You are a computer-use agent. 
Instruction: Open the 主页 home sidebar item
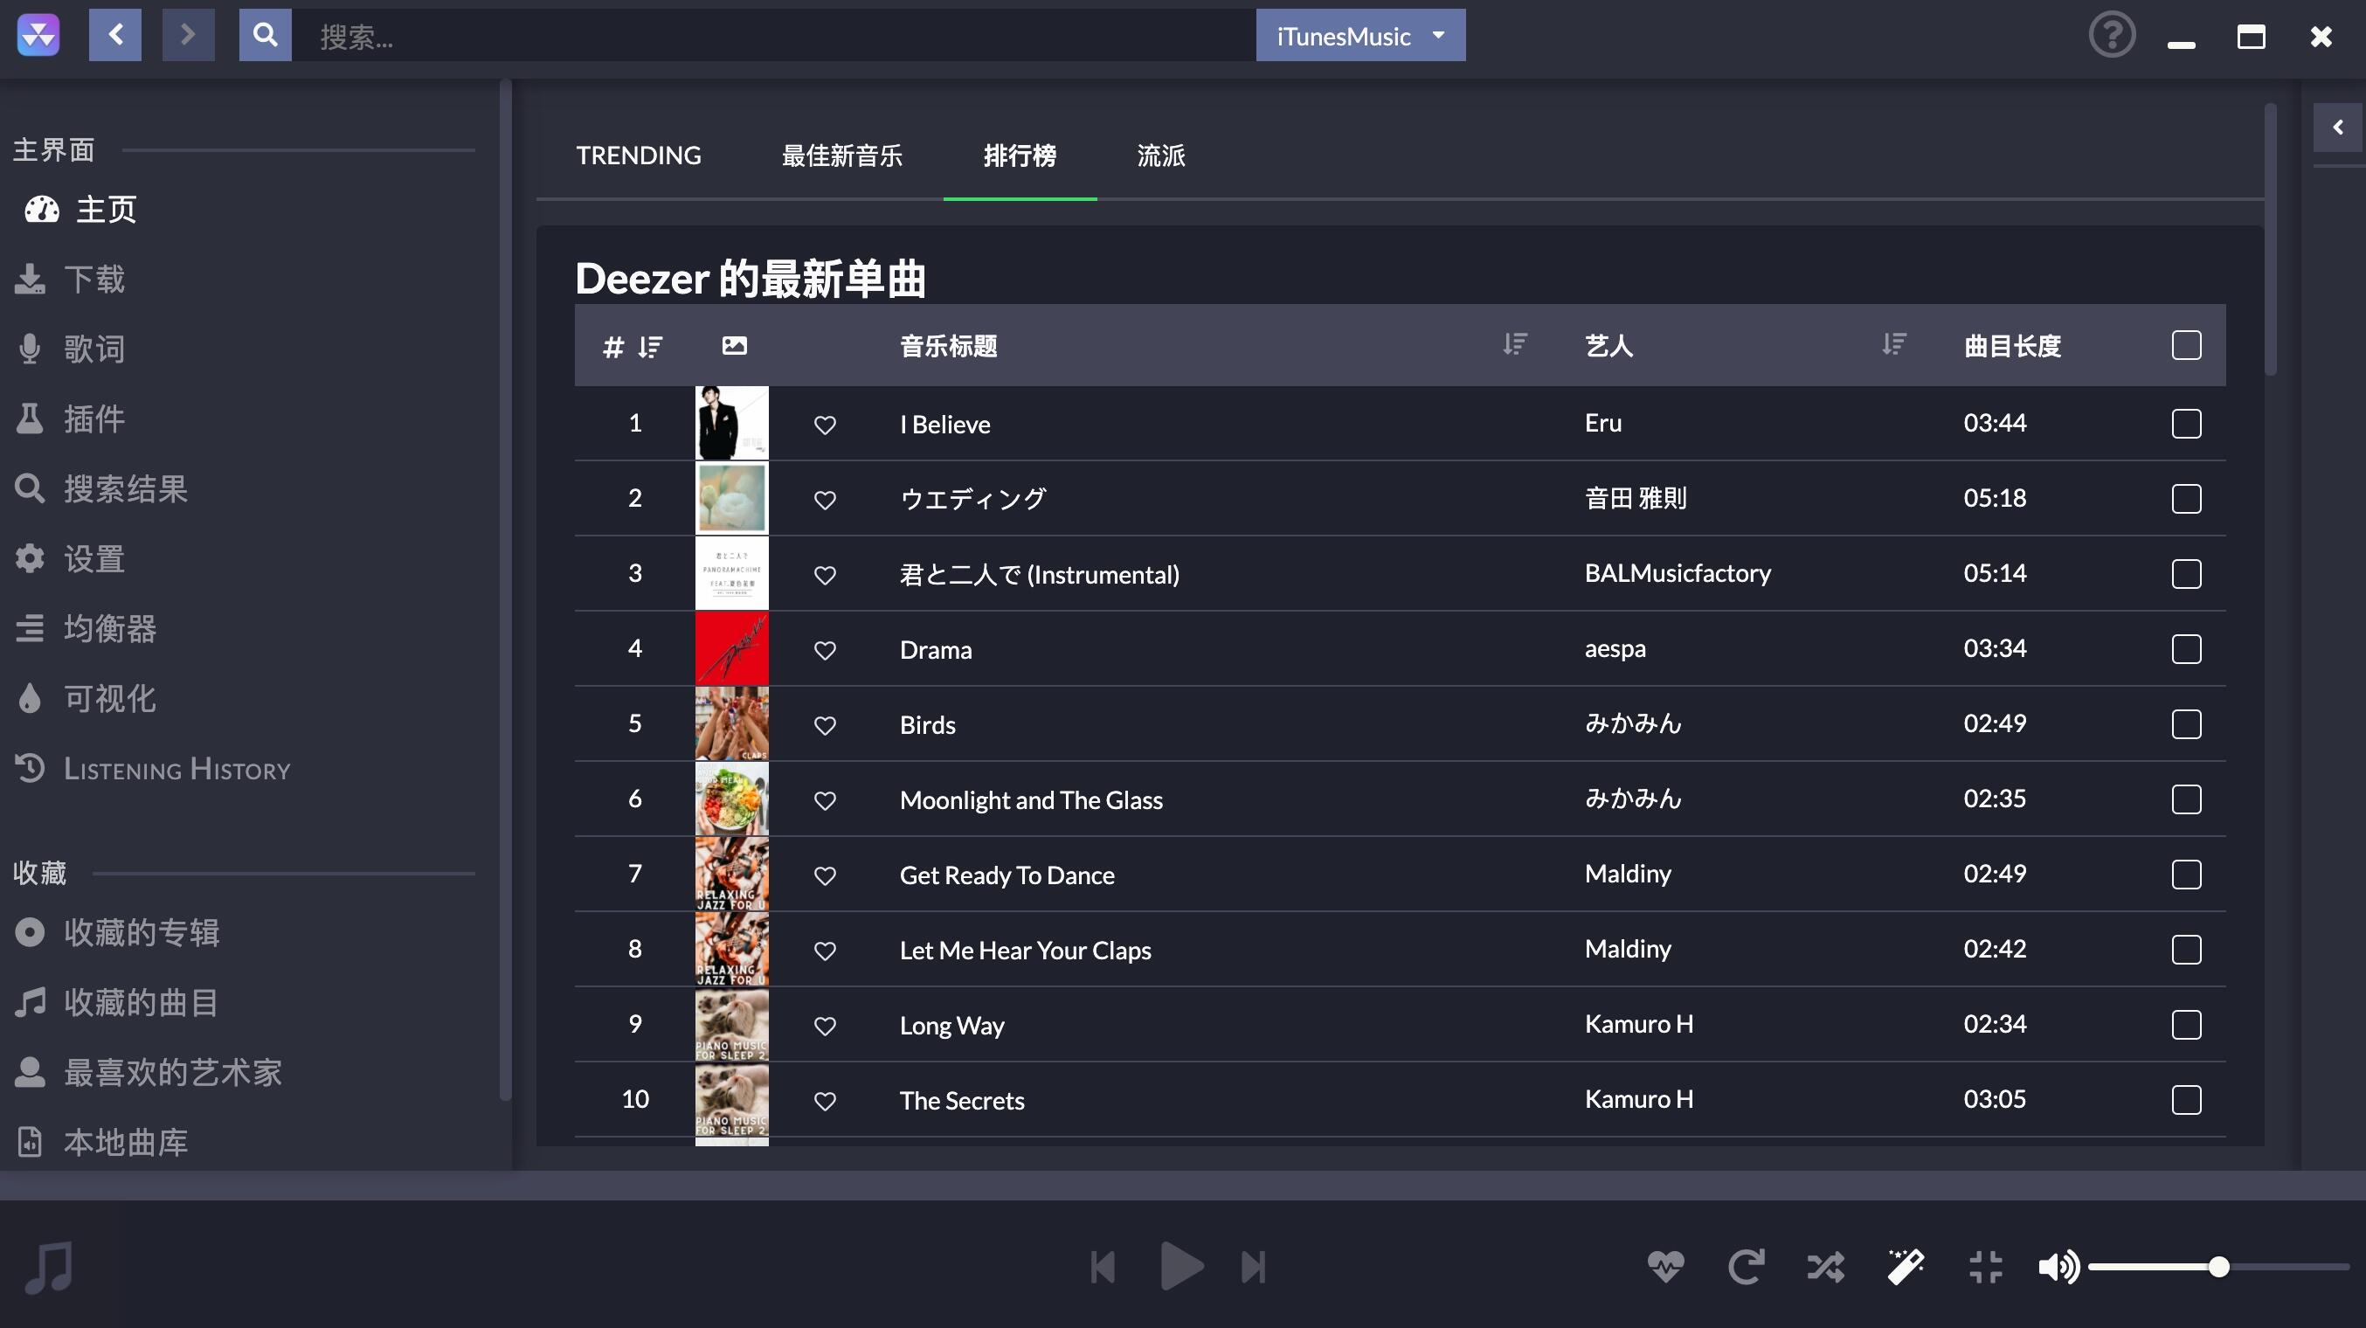[81, 210]
